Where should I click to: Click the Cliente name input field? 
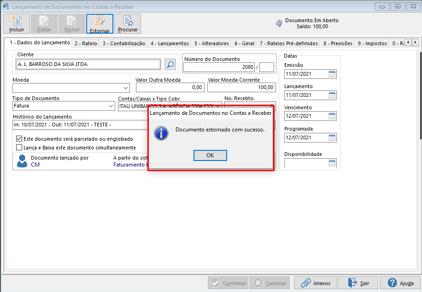click(x=88, y=65)
